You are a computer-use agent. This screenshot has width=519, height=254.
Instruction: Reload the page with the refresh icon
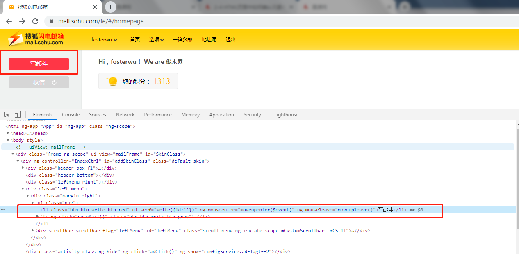35,21
